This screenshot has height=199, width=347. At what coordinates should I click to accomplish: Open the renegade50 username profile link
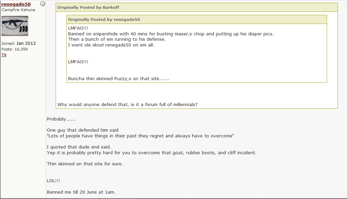(16, 4)
